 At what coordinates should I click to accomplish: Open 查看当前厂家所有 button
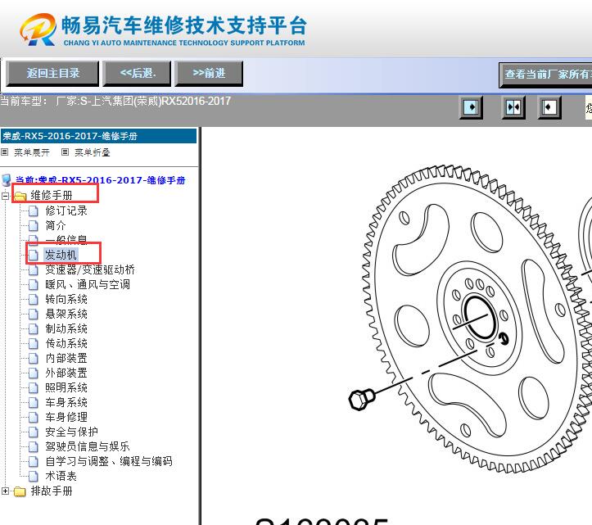pyautogui.click(x=546, y=75)
